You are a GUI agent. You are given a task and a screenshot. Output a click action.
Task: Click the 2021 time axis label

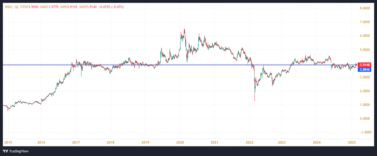pyautogui.click(x=214, y=142)
